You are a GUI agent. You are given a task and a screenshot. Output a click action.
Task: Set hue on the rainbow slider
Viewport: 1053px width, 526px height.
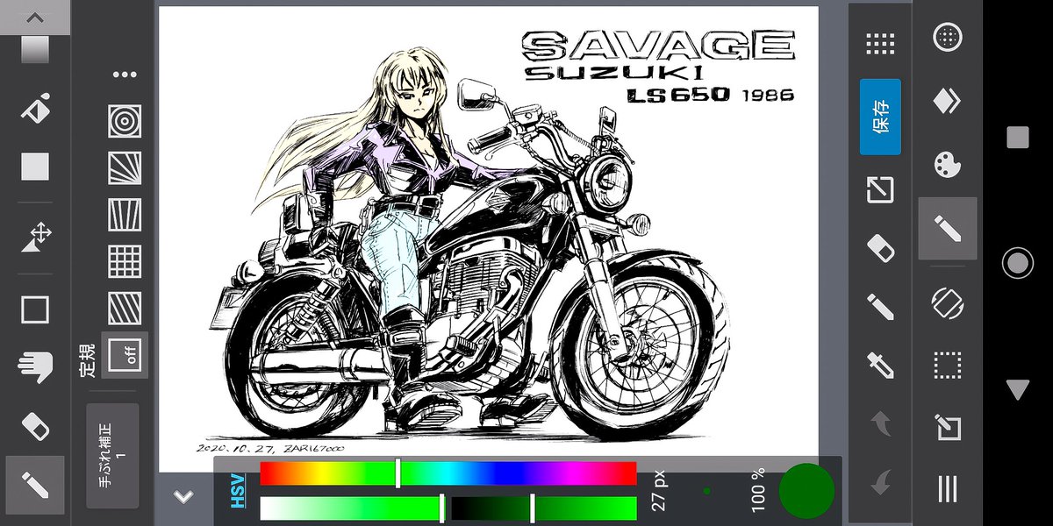coord(448,473)
